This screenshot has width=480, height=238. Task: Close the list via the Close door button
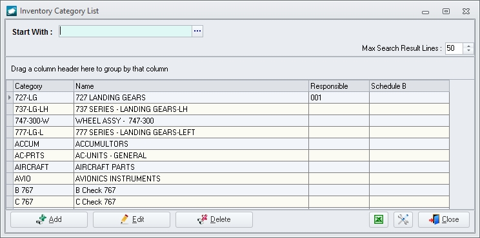click(x=444, y=219)
